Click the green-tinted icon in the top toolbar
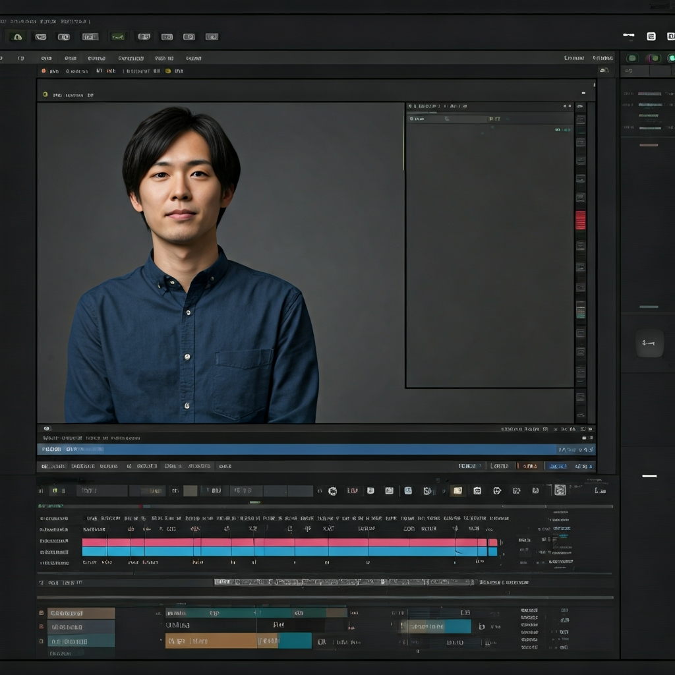675x675 pixels. (117, 37)
